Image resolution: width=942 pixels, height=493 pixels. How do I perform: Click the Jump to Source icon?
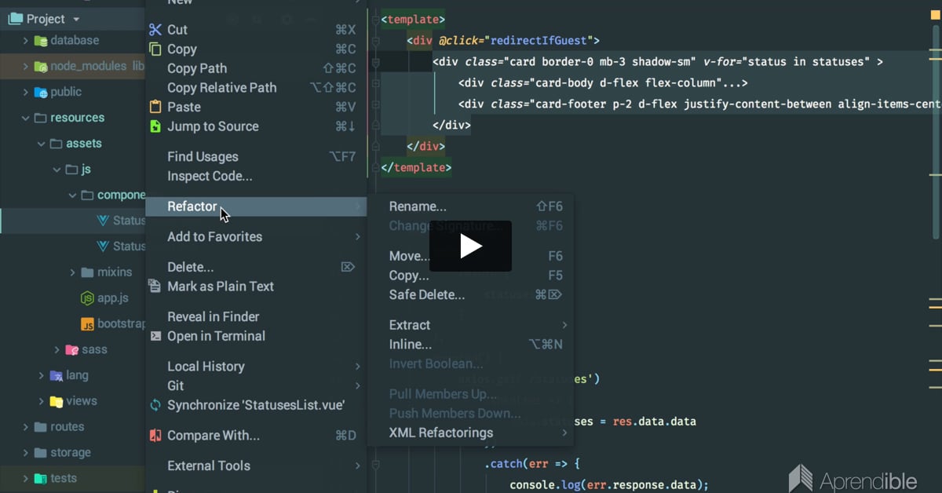(155, 126)
